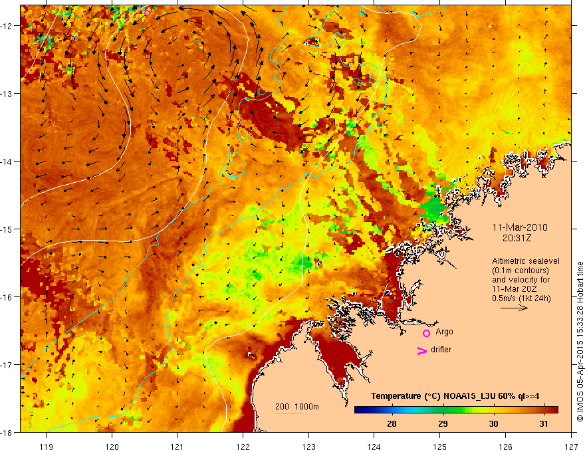585x452 pixels.
Task: Click 'and velocity for' caption line
Action: (521, 280)
